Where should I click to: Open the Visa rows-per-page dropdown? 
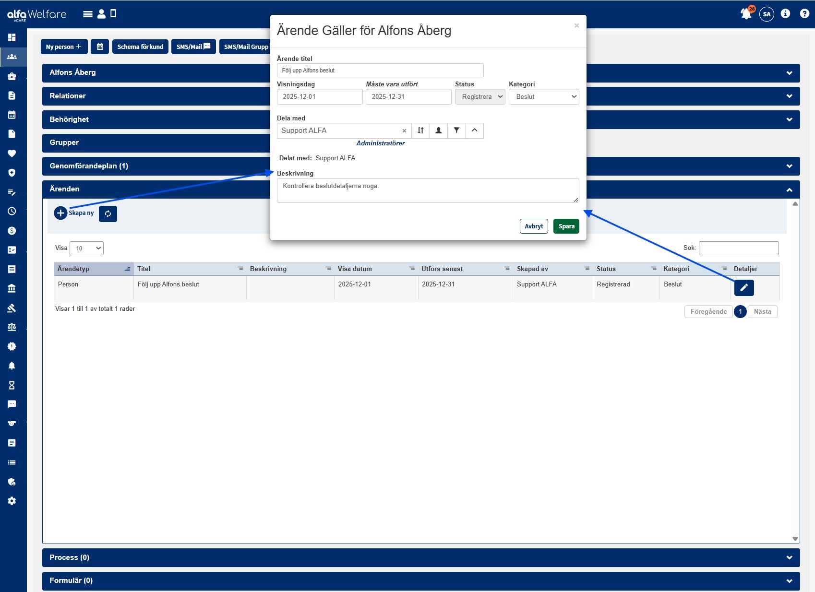coord(87,248)
